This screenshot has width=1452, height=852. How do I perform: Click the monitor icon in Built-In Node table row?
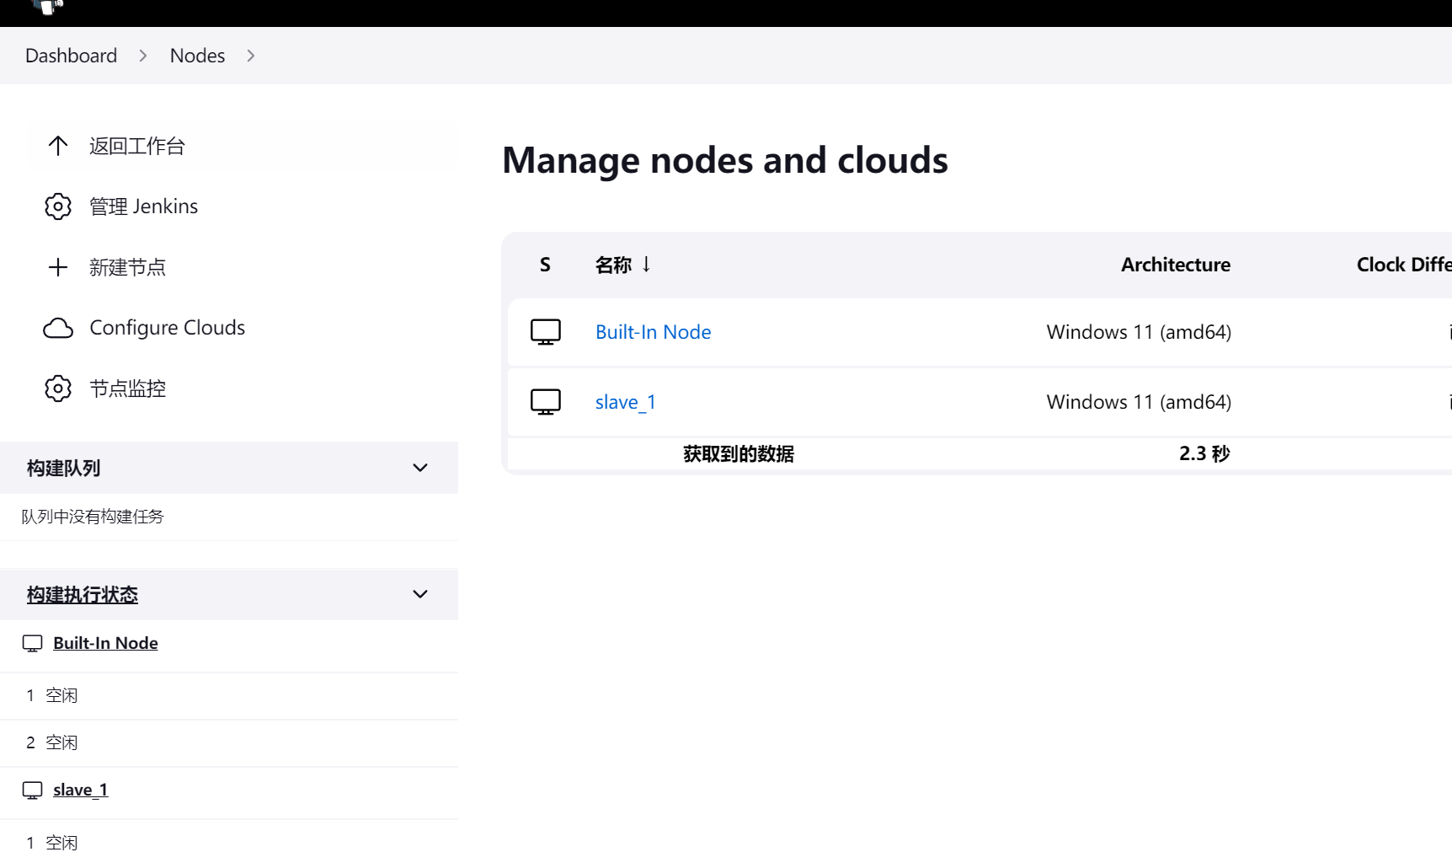pos(546,332)
